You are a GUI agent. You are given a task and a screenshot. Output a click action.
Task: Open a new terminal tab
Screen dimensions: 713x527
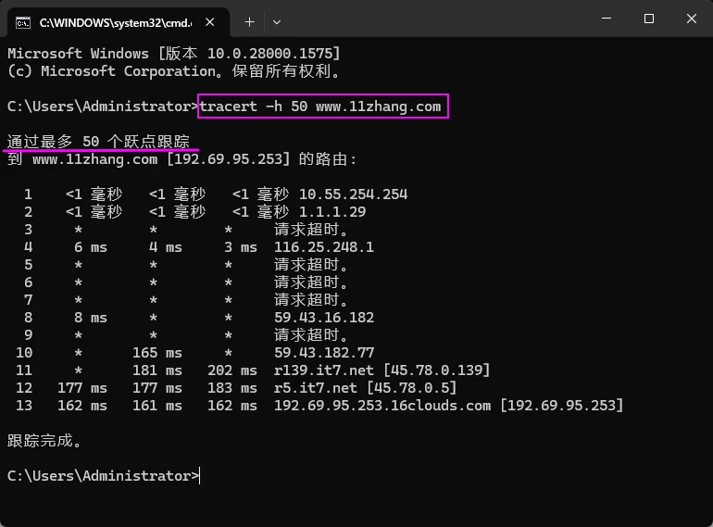point(249,22)
